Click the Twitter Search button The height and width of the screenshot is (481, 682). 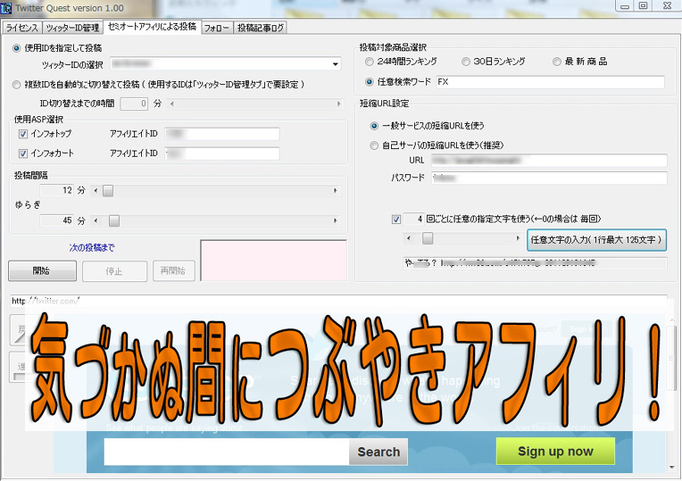coord(378,452)
